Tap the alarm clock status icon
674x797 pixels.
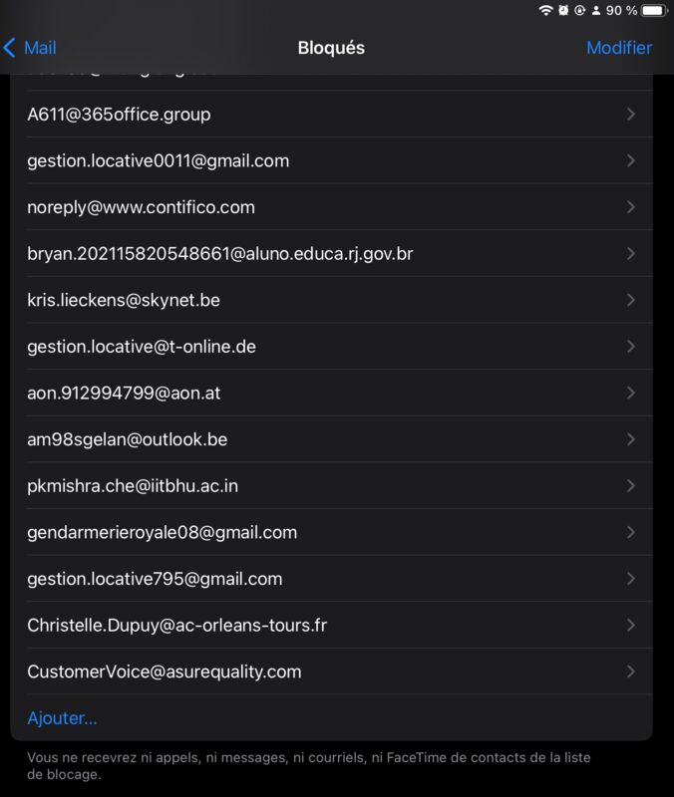563,10
